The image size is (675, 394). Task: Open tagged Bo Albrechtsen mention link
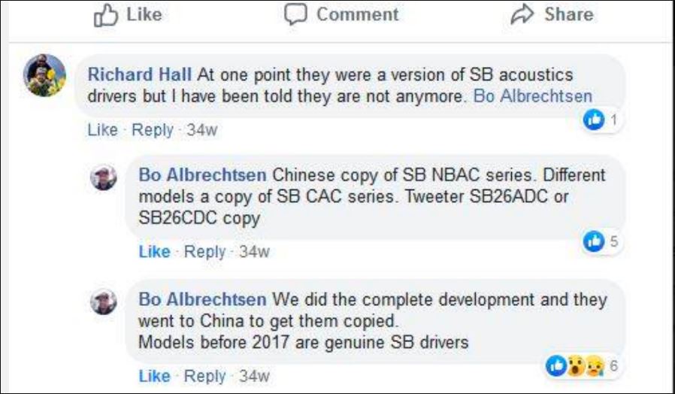(x=532, y=96)
